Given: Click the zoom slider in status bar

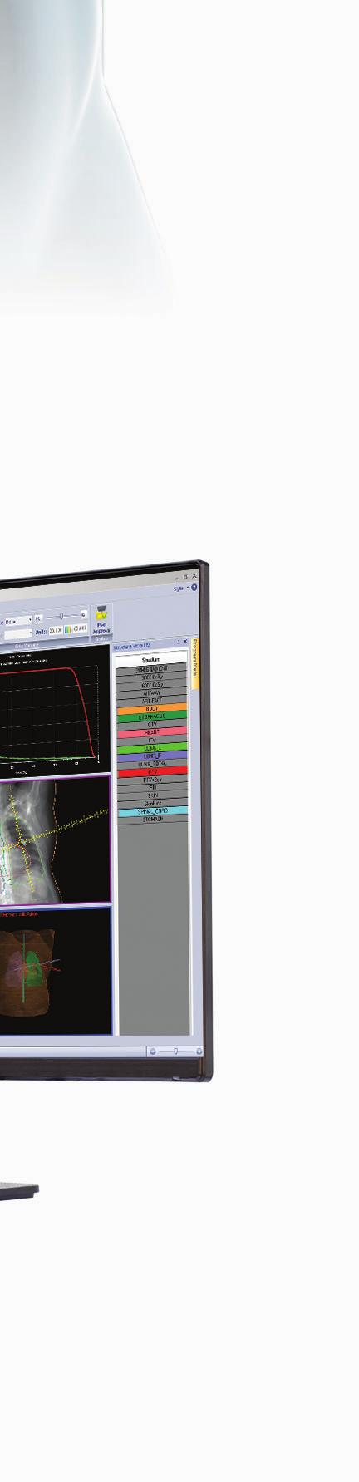Looking at the screenshot, I should pyautogui.click(x=176, y=1051).
